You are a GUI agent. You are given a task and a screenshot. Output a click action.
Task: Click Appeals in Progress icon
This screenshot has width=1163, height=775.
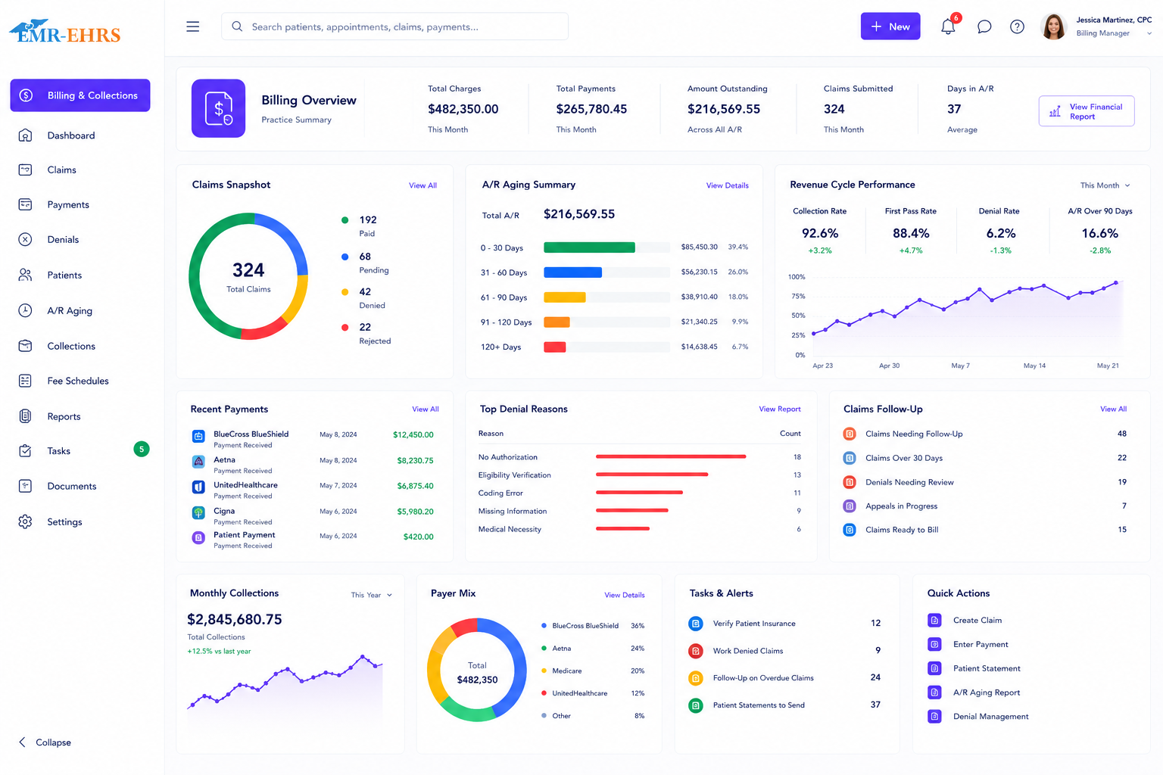pyautogui.click(x=850, y=506)
